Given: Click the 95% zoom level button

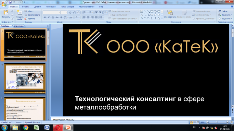Looking at the screenshot, I should pyautogui.click(x=202, y=122).
